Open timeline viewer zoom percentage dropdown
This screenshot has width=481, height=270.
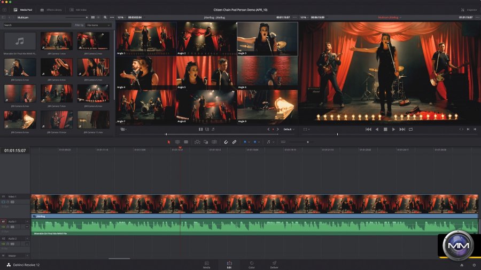pos(305,18)
